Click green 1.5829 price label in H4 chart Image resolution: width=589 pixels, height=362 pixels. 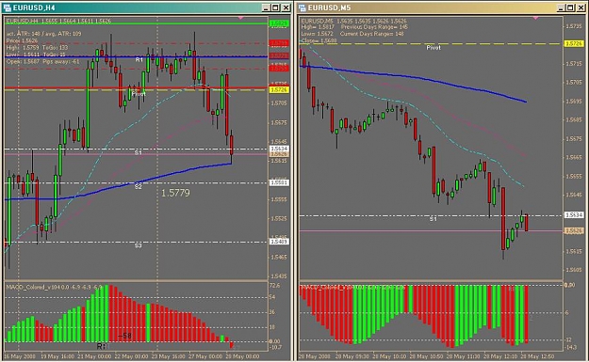coord(279,24)
